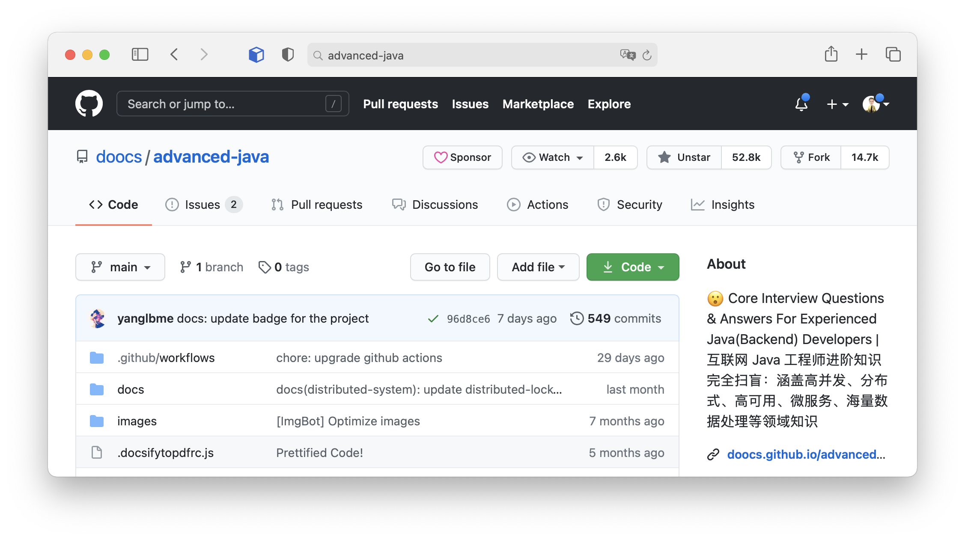Click the slash shortcut key in search box
The width and height of the screenshot is (965, 540).
333,104
